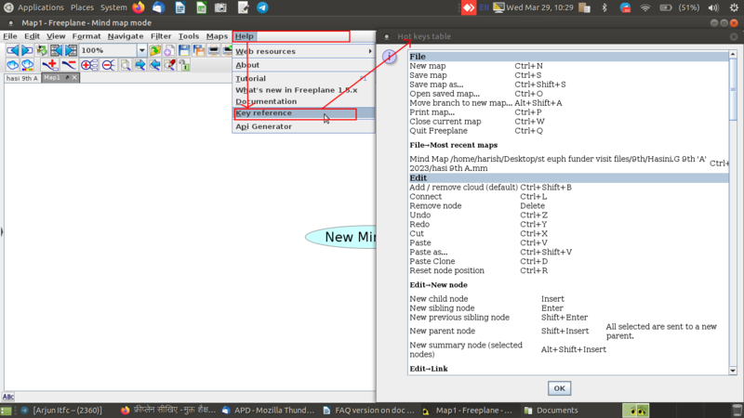This screenshot has height=418, width=744.
Task: Select Api Generator in Help menu
Action: tap(304, 126)
